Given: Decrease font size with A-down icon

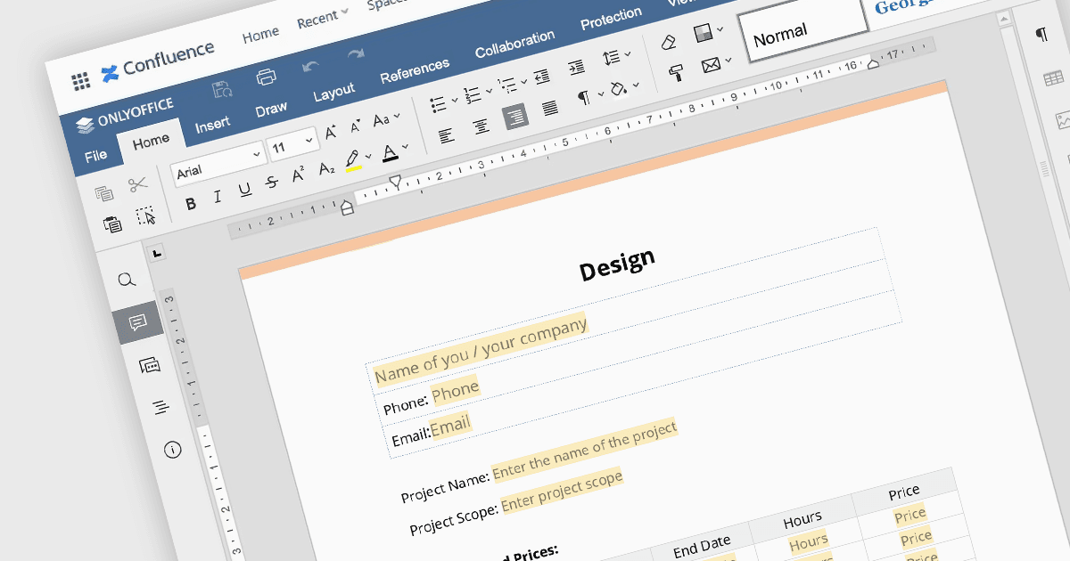Looking at the screenshot, I should [355, 126].
